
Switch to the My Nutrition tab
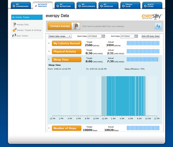coord(64,5)
